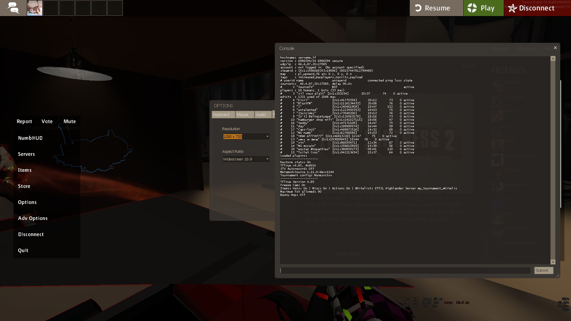
Task: Open the chat bubbles icon
Action: click(x=13, y=8)
